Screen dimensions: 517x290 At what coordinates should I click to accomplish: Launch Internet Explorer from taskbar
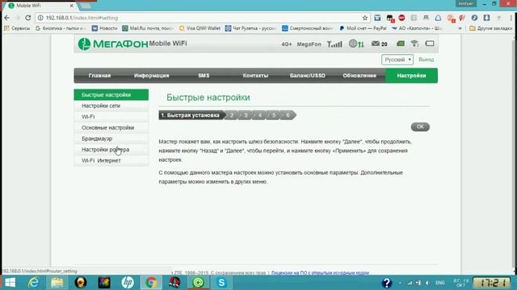33,283
